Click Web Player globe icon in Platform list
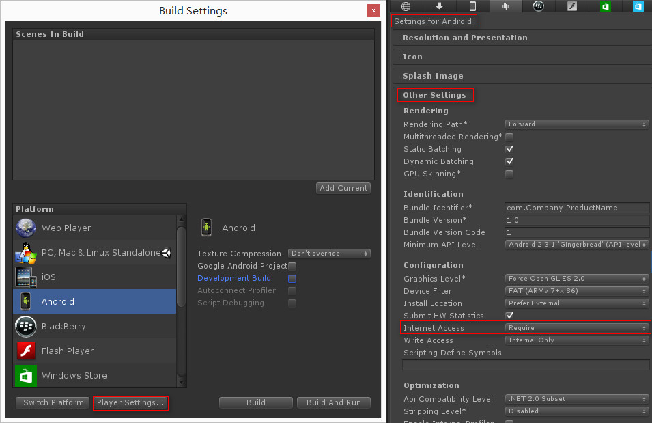 tap(26, 228)
